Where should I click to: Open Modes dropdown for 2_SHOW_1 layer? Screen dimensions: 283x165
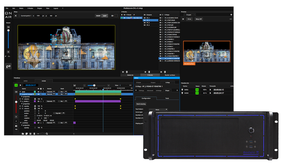pyautogui.click(x=51, y=101)
